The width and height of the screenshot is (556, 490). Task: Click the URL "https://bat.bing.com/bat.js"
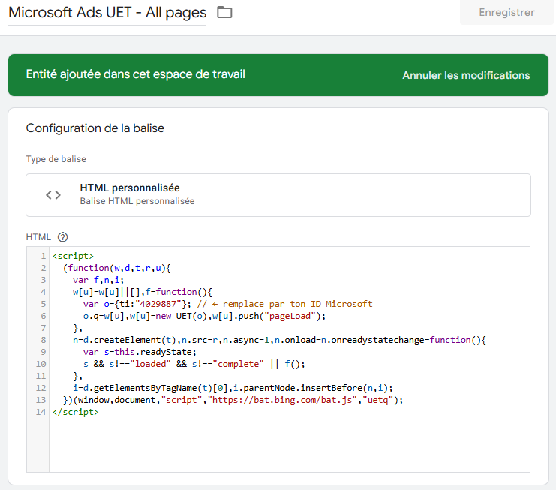click(282, 400)
